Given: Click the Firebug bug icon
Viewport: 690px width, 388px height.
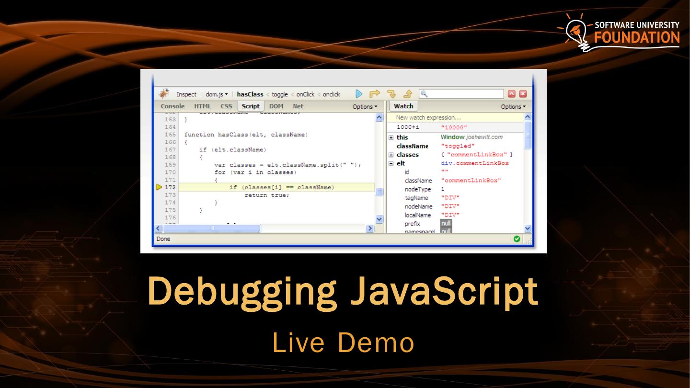Looking at the screenshot, I should pos(164,93).
